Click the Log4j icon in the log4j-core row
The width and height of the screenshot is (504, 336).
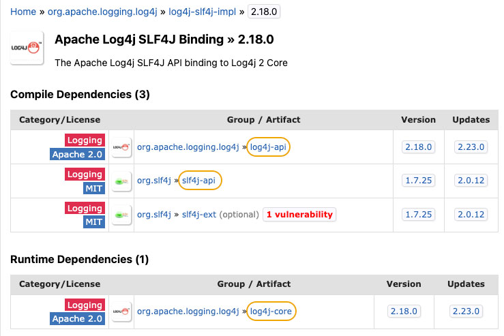[x=121, y=311]
